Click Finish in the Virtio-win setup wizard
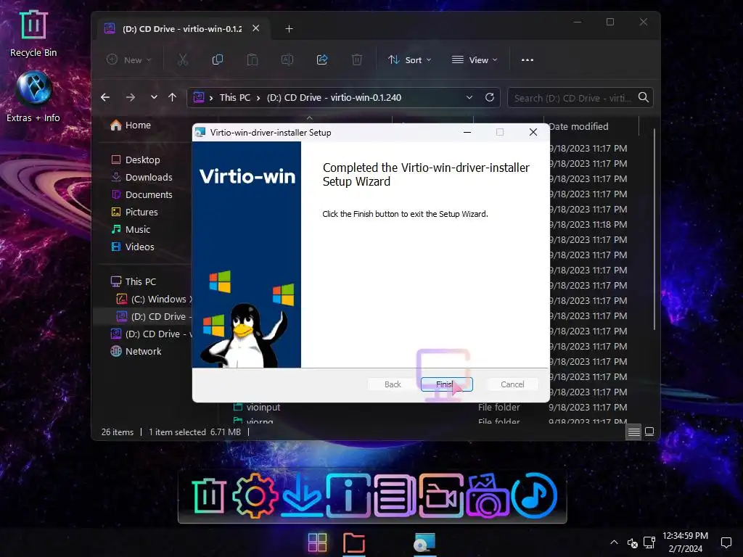 (x=446, y=384)
